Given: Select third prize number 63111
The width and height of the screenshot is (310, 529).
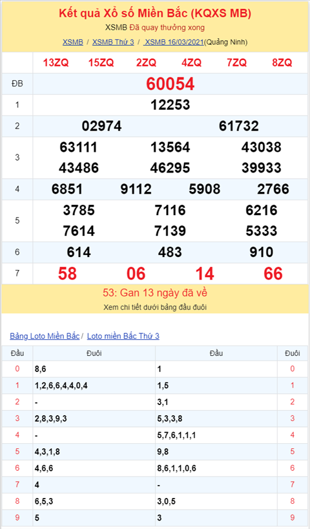Looking at the screenshot, I should [79, 147].
